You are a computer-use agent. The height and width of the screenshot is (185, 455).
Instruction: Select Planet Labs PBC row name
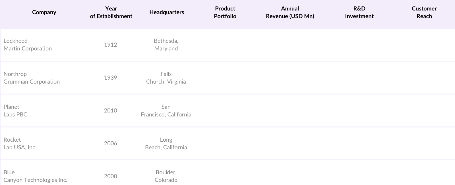pos(15,110)
